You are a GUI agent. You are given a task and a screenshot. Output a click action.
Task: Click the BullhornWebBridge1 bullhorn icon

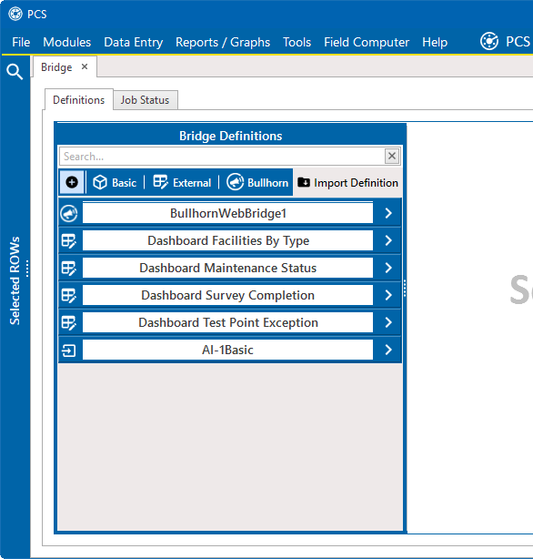click(69, 214)
